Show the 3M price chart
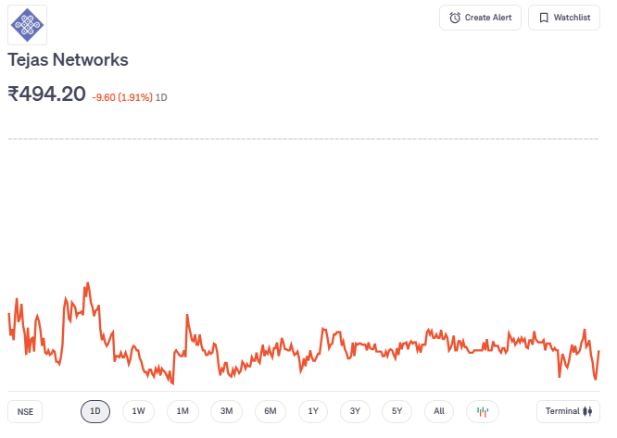 (x=226, y=411)
